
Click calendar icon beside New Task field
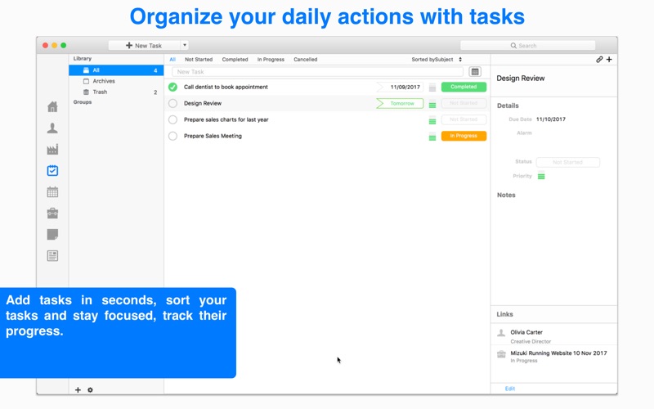click(x=475, y=72)
